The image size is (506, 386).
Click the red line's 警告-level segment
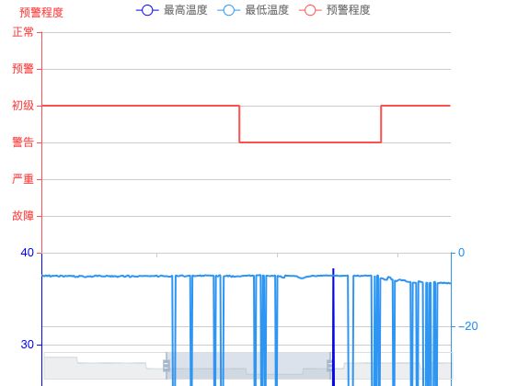tap(310, 142)
